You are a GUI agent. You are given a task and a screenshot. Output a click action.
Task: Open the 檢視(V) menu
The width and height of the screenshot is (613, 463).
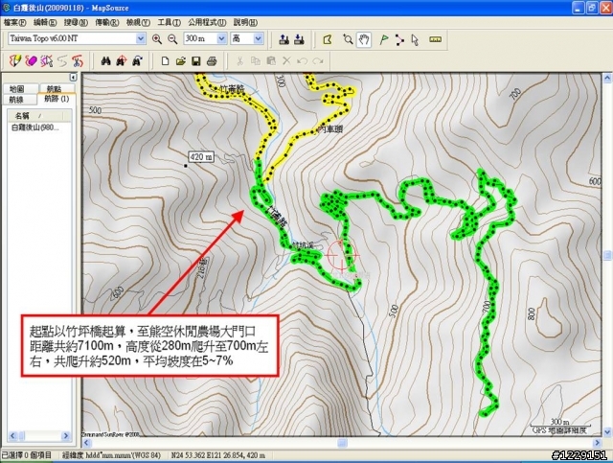[138, 22]
